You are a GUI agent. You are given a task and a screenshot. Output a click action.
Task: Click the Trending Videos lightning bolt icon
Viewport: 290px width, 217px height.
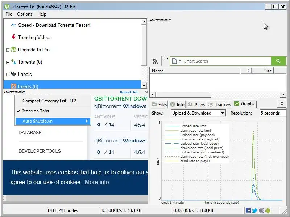pyautogui.click(x=13, y=37)
